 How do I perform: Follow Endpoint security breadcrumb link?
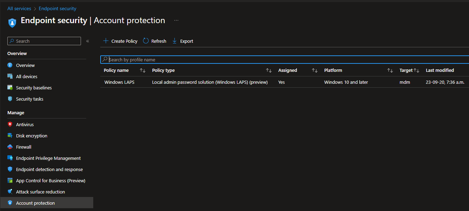pyautogui.click(x=57, y=8)
